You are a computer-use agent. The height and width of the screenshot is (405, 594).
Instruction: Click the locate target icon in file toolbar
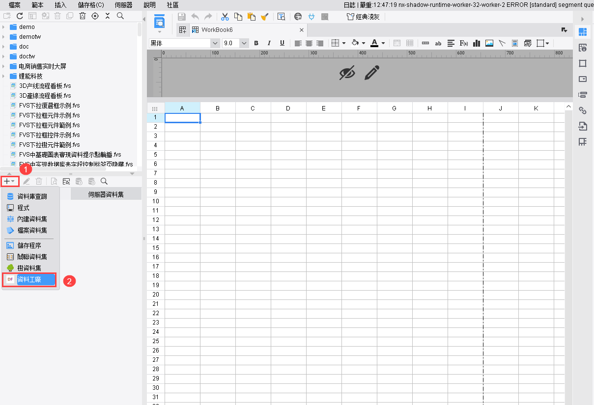[x=95, y=16]
